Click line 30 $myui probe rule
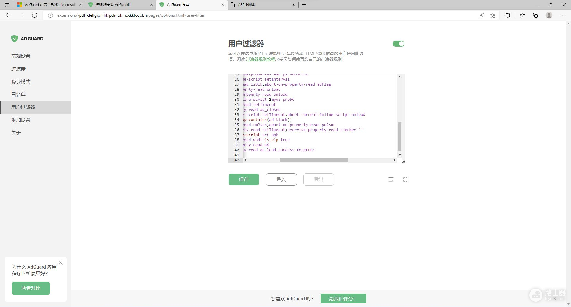This screenshot has width=571, height=307. coord(269,100)
